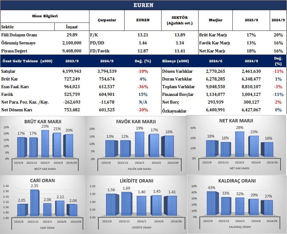The height and width of the screenshot is (234, 287).
Task: Select the Marjlar column header
Action: [215, 20]
